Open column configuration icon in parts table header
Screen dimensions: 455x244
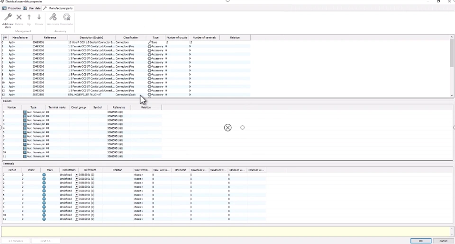tap(5, 38)
